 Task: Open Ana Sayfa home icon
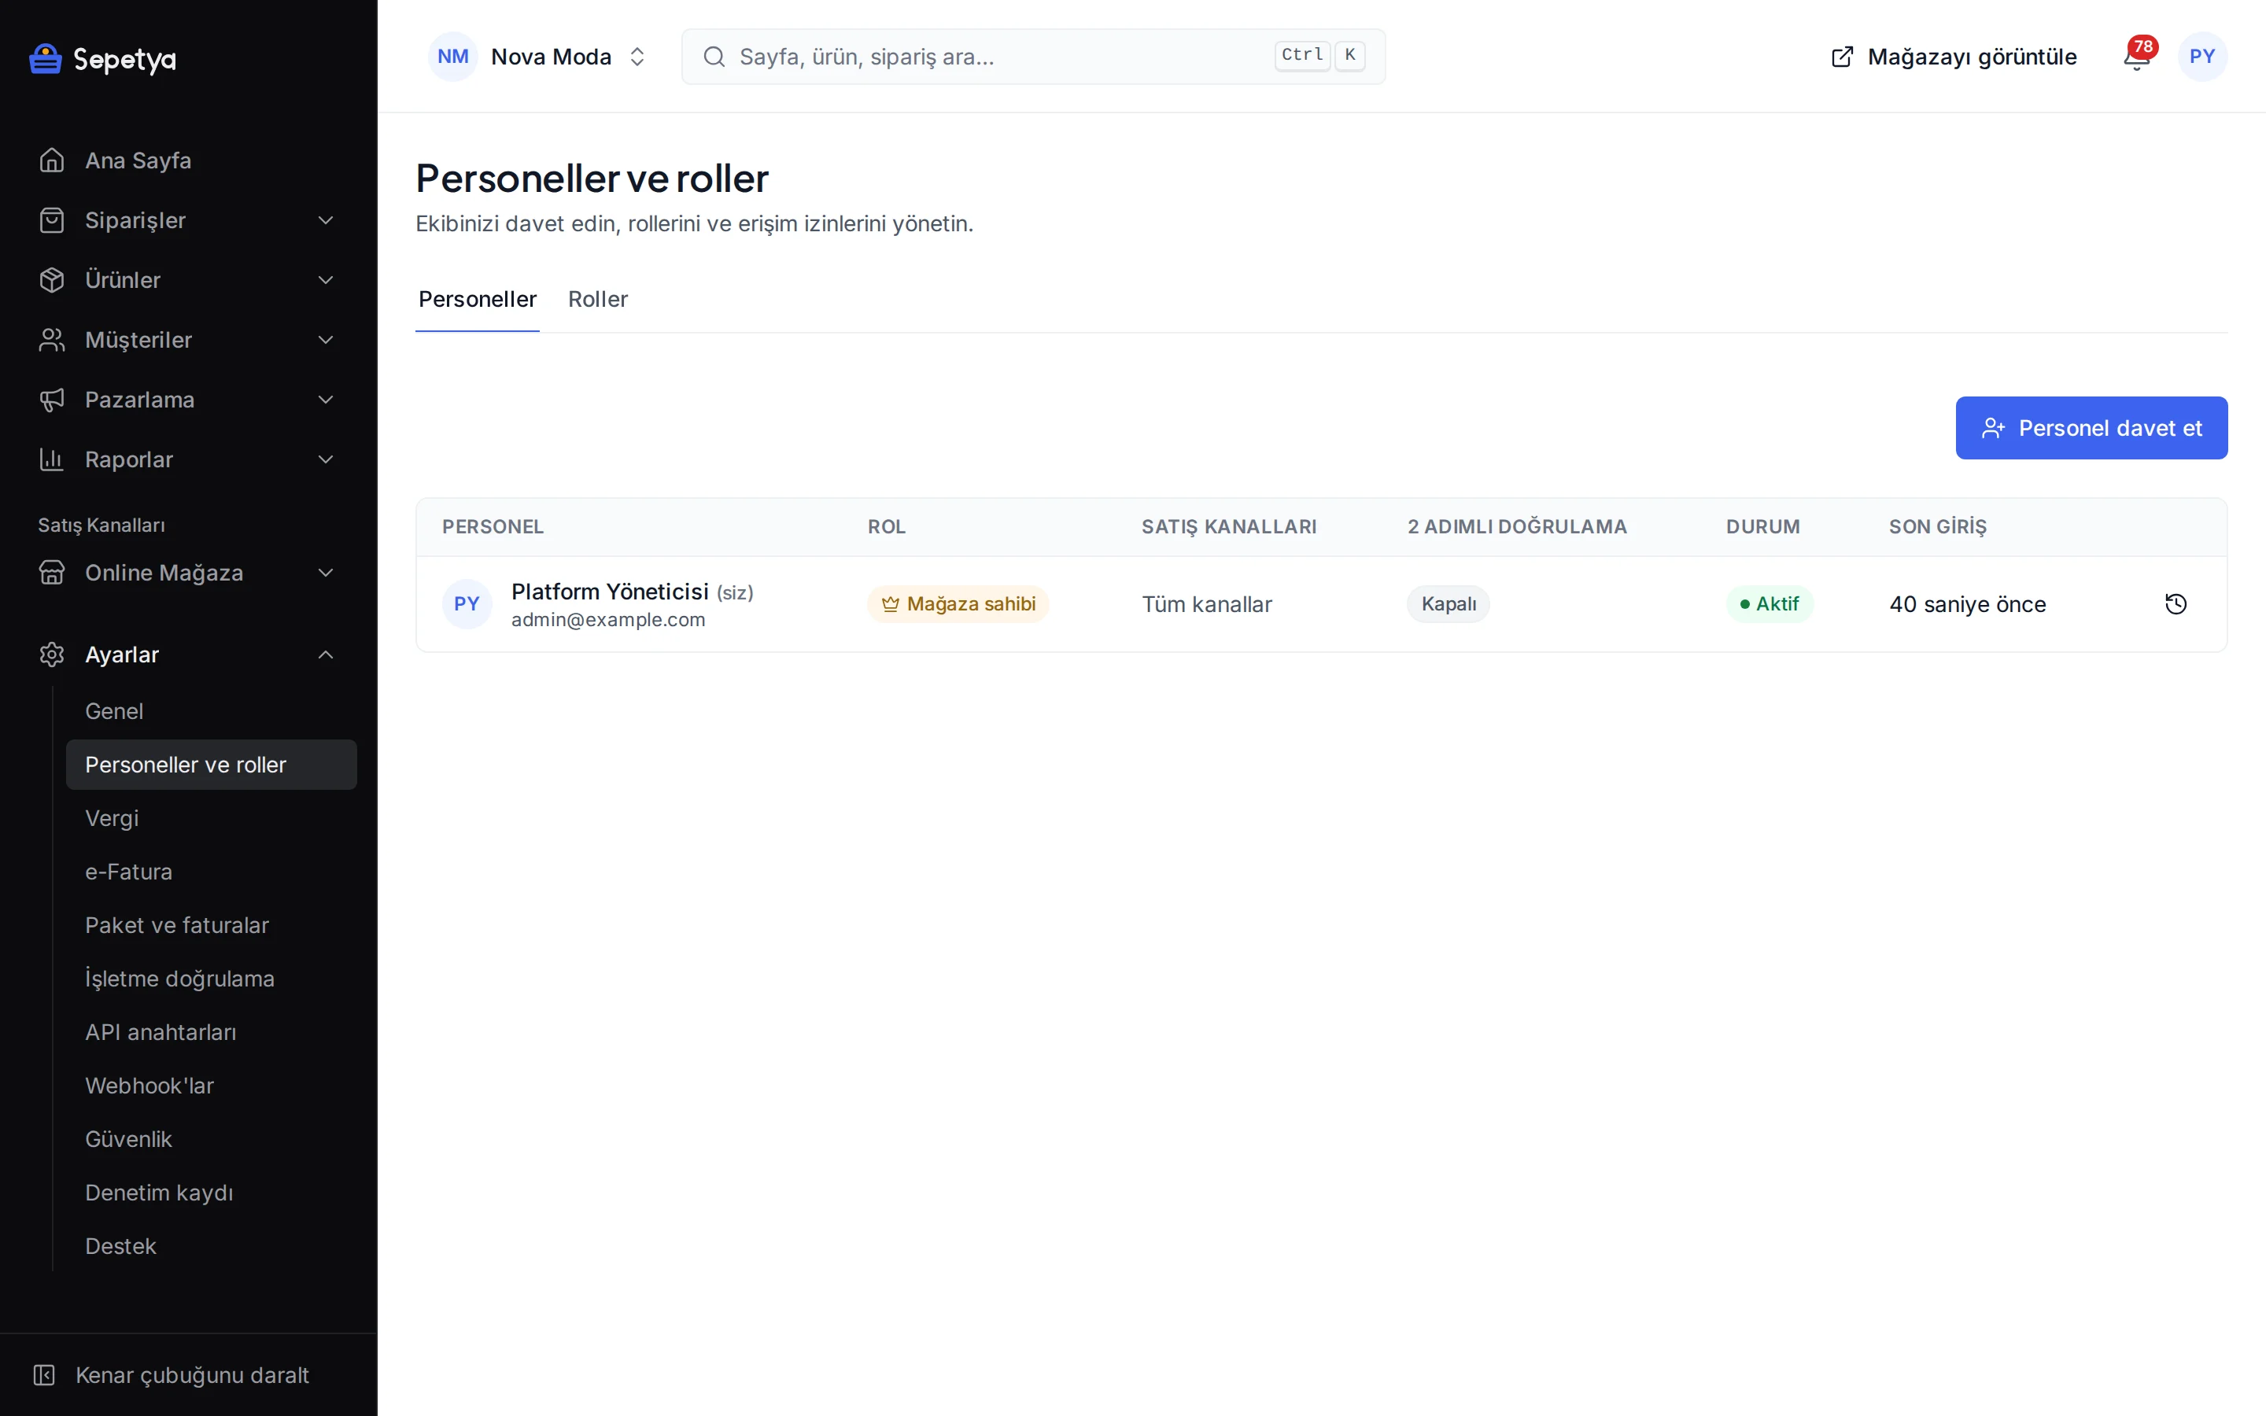[51, 160]
